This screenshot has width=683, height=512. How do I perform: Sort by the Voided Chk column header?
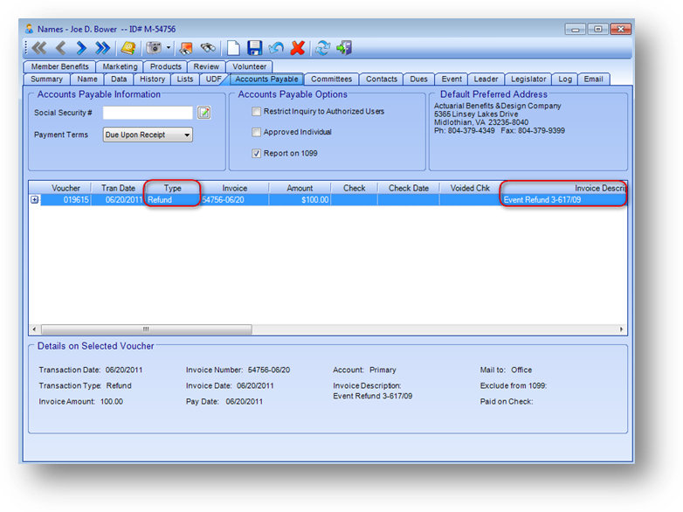[x=470, y=188]
